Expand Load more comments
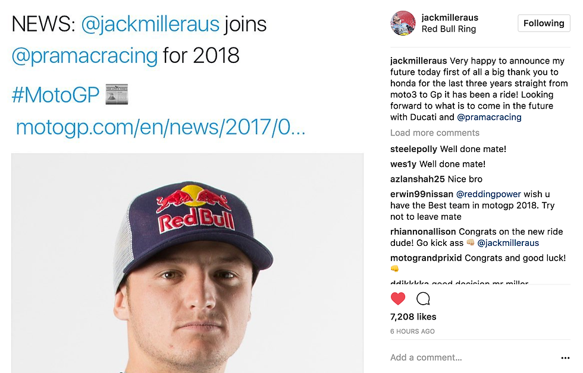 (x=435, y=133)
